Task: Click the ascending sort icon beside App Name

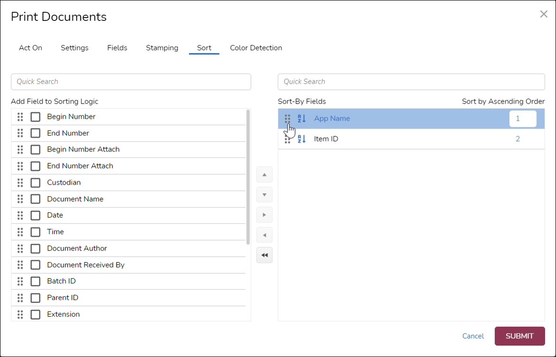Action: [302, 119]
